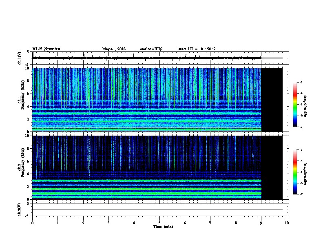Click the black data gap in ch.1 spectrogram

click(x=272, y=100)
